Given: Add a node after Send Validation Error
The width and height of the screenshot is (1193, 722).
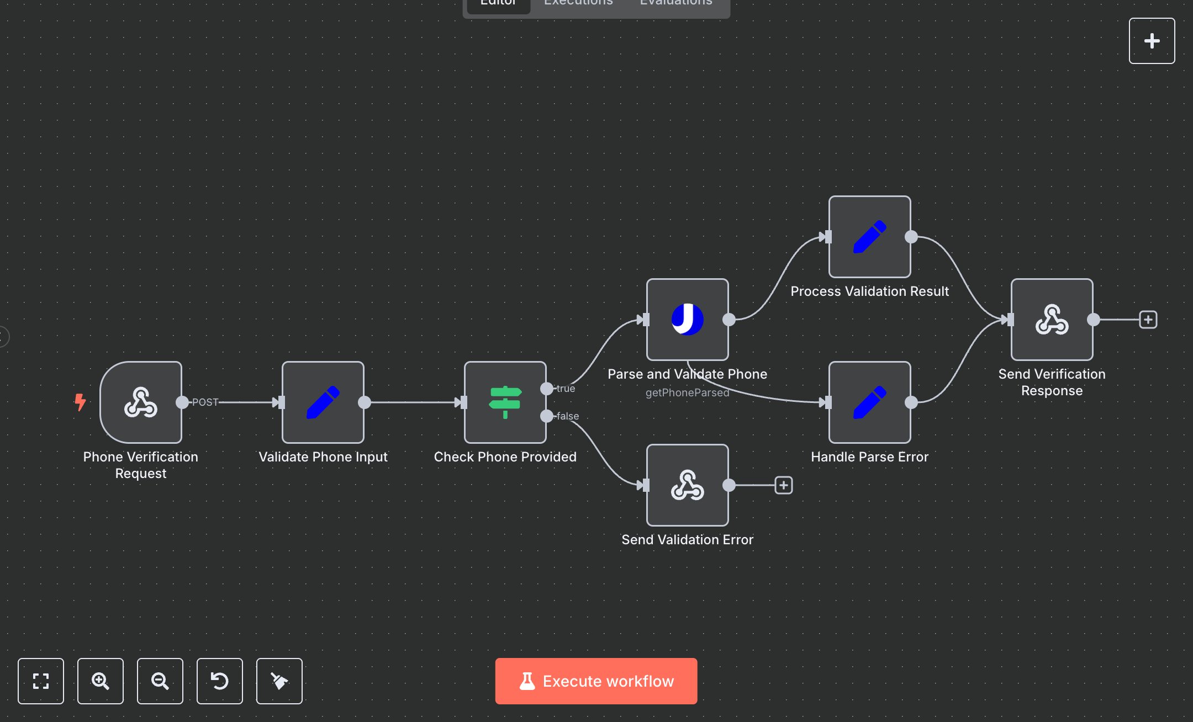Looking at the screenshot, I should pyautogui.click(x=783, y=485).
